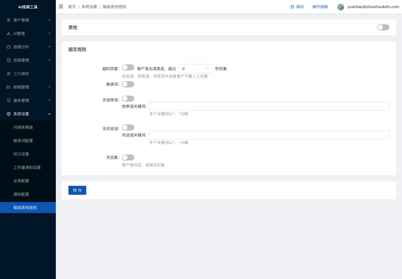Click 智能质检规则 breadcrumb
The height and width of the screenshot is (279, 402).
pos(114,7)
